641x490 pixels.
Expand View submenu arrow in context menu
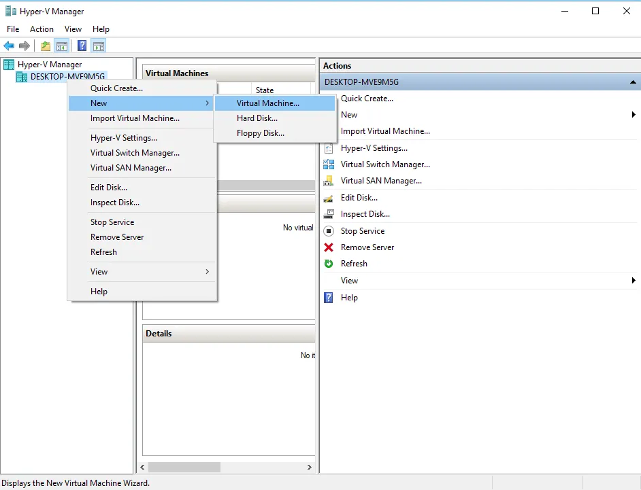(x=208, y=272)
